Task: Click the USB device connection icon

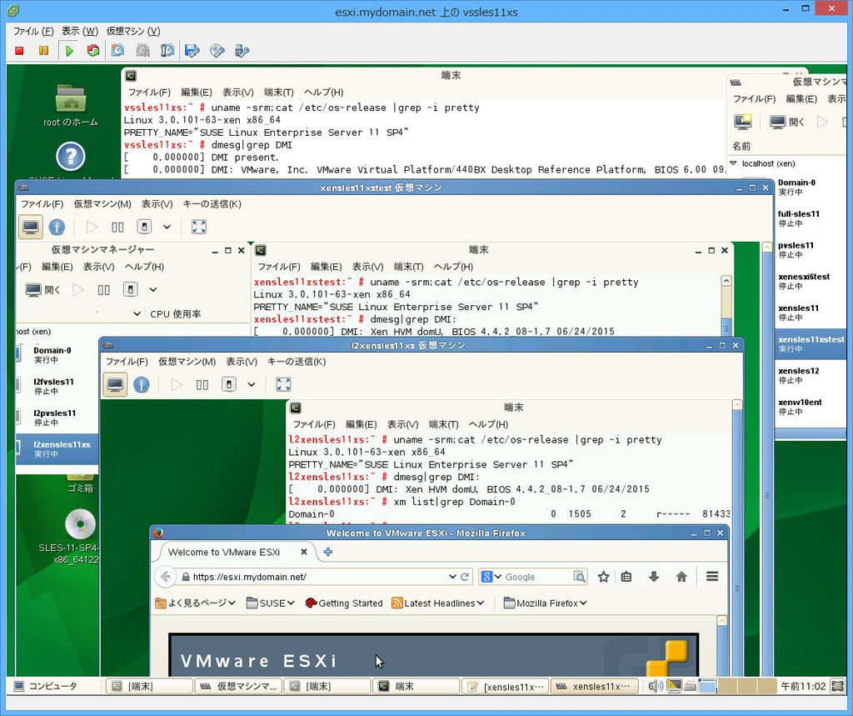Action: tap(242, 51)
